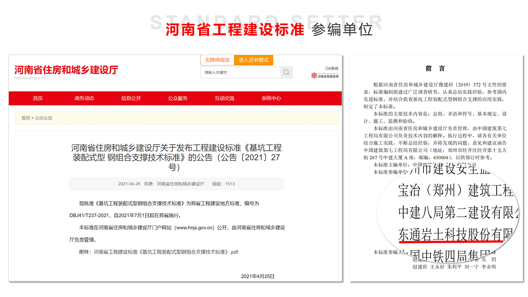The image size is (528, 297).
Task: Click the 前言 heading on document page
Action: tap(435, 68)
